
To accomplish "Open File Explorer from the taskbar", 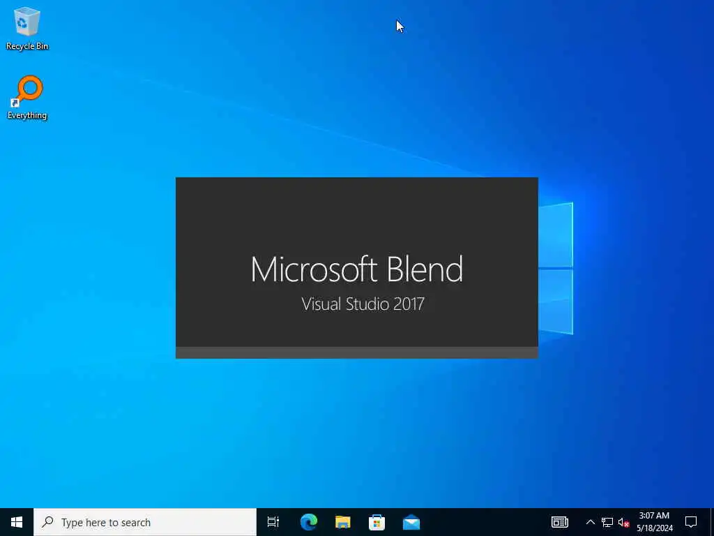I will pyautogui.click(x=343, y=522).
